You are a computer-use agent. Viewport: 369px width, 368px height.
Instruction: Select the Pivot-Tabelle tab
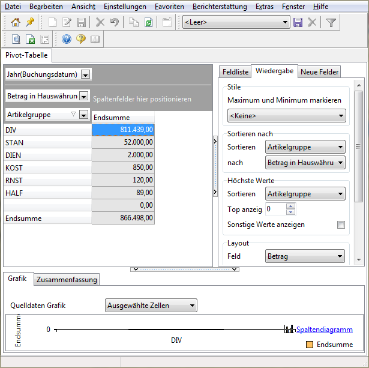click(26, 55)
